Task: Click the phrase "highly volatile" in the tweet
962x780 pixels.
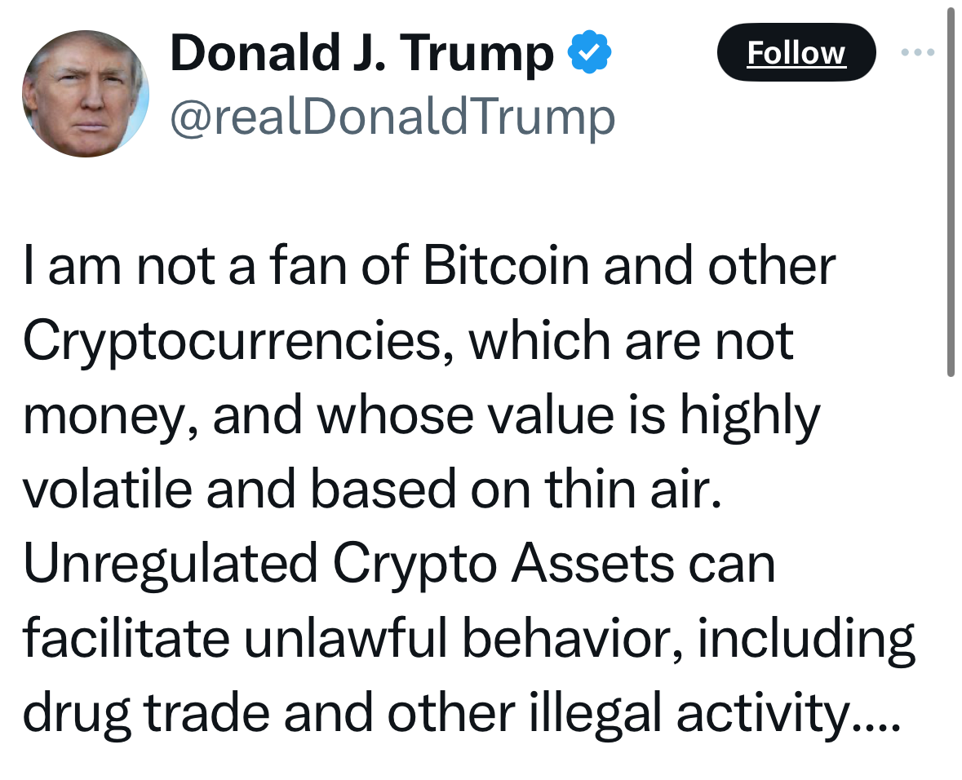Action: [749, 414]
